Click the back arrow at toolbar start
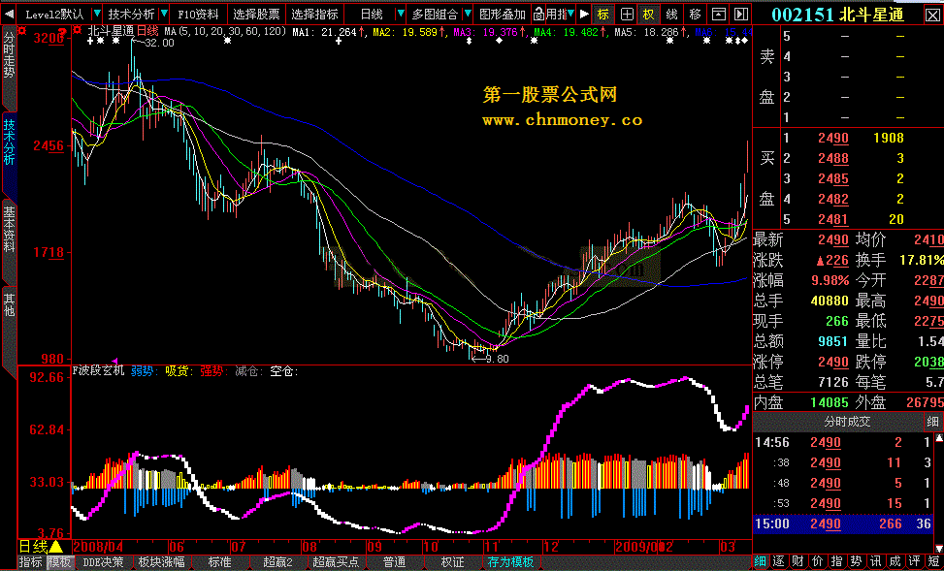 tap(7, 14)
